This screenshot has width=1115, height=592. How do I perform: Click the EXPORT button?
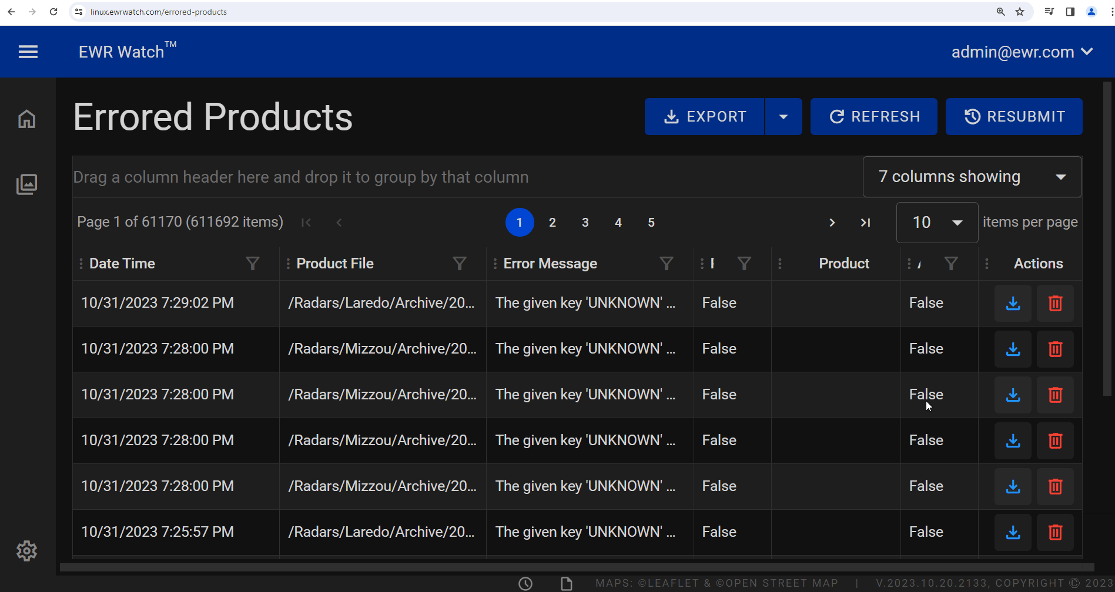tap(704, 117)
